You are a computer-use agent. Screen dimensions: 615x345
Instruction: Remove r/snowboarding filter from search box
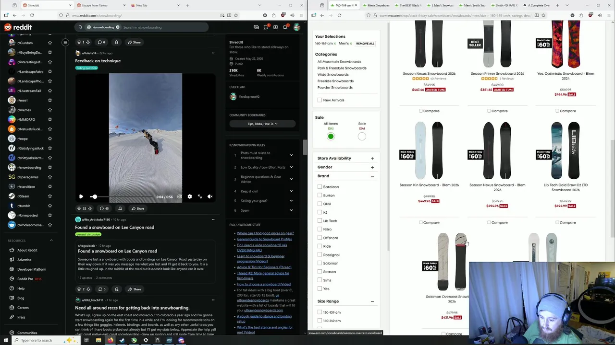117,27
